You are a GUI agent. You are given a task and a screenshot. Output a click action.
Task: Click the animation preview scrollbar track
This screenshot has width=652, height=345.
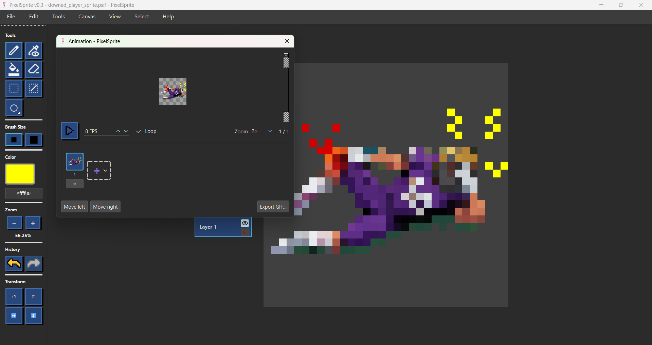286,90
